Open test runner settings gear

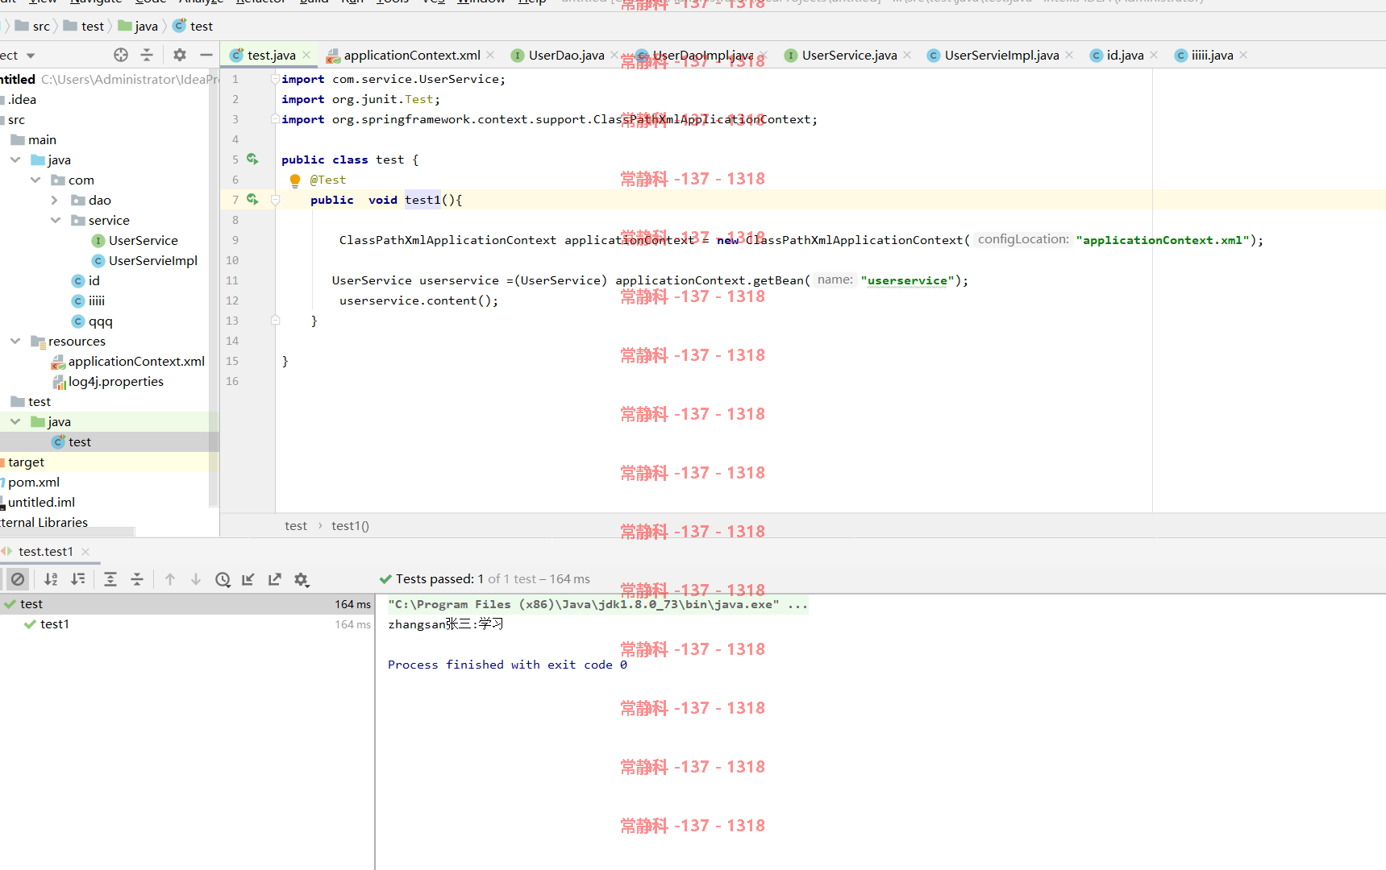tap(302, 579)
